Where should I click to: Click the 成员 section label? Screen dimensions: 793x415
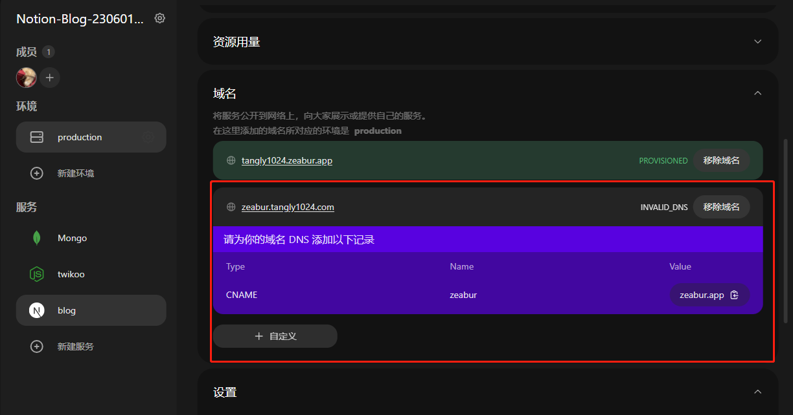tap(27, 52)
